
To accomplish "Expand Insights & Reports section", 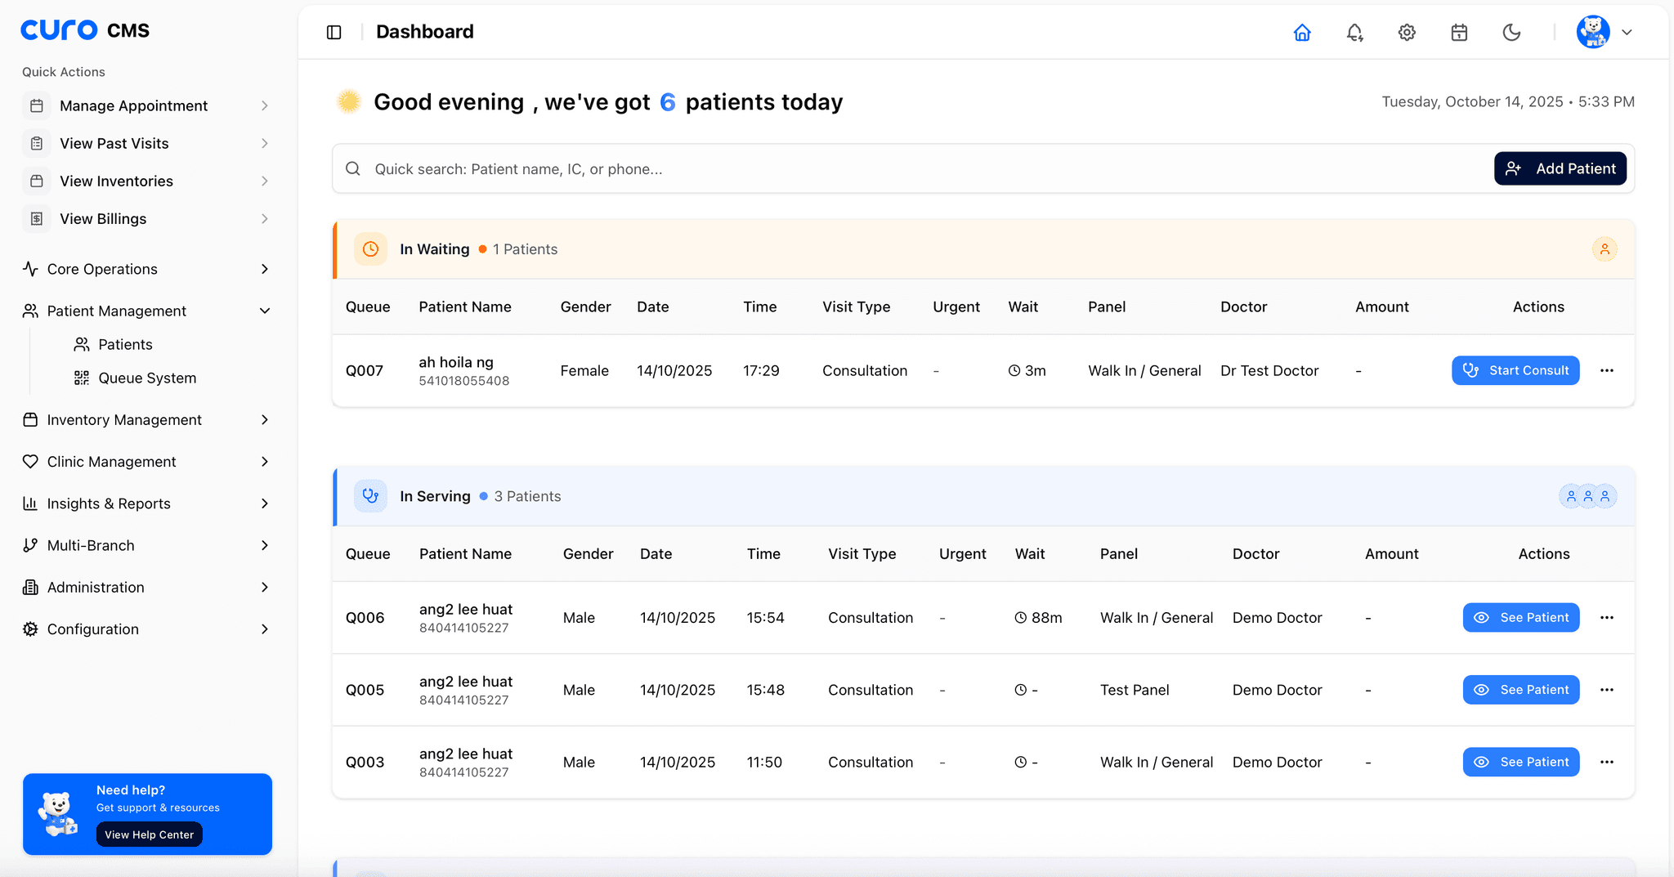I will pos(147,503).
